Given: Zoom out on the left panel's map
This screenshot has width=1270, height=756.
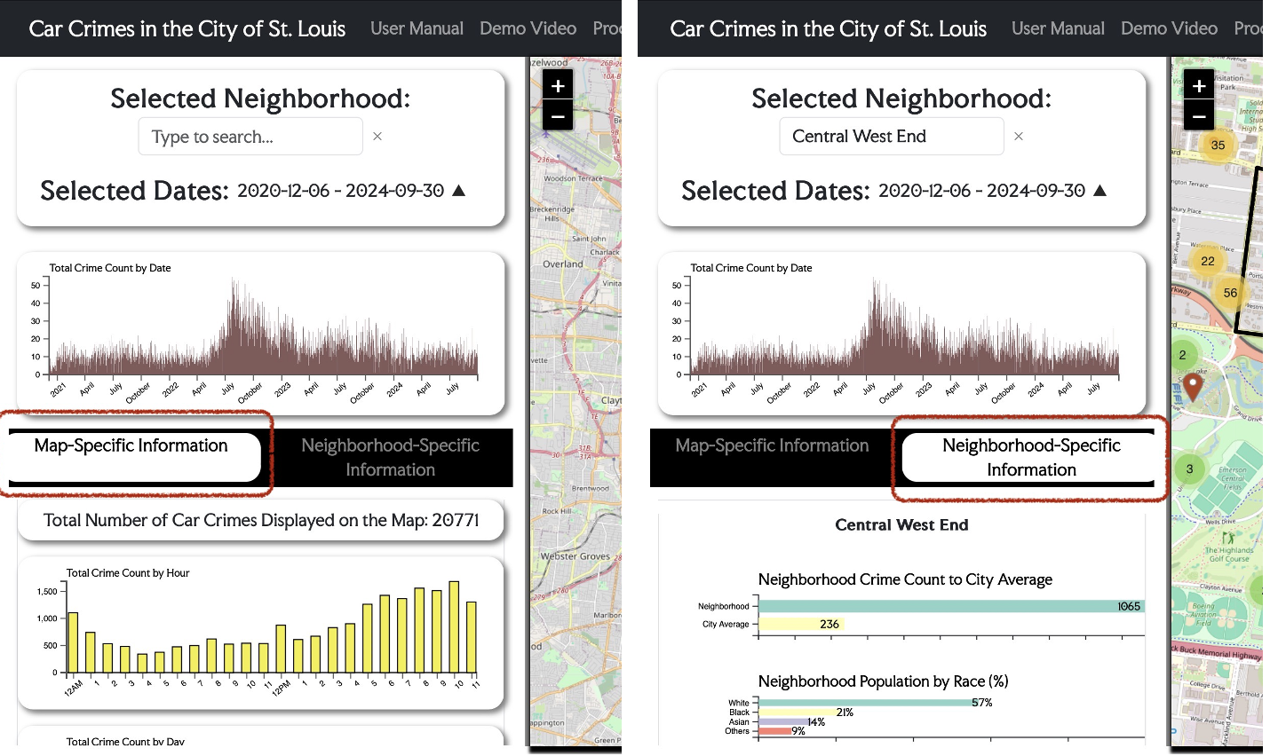Looking at the screenshot, I should [558, 116].
